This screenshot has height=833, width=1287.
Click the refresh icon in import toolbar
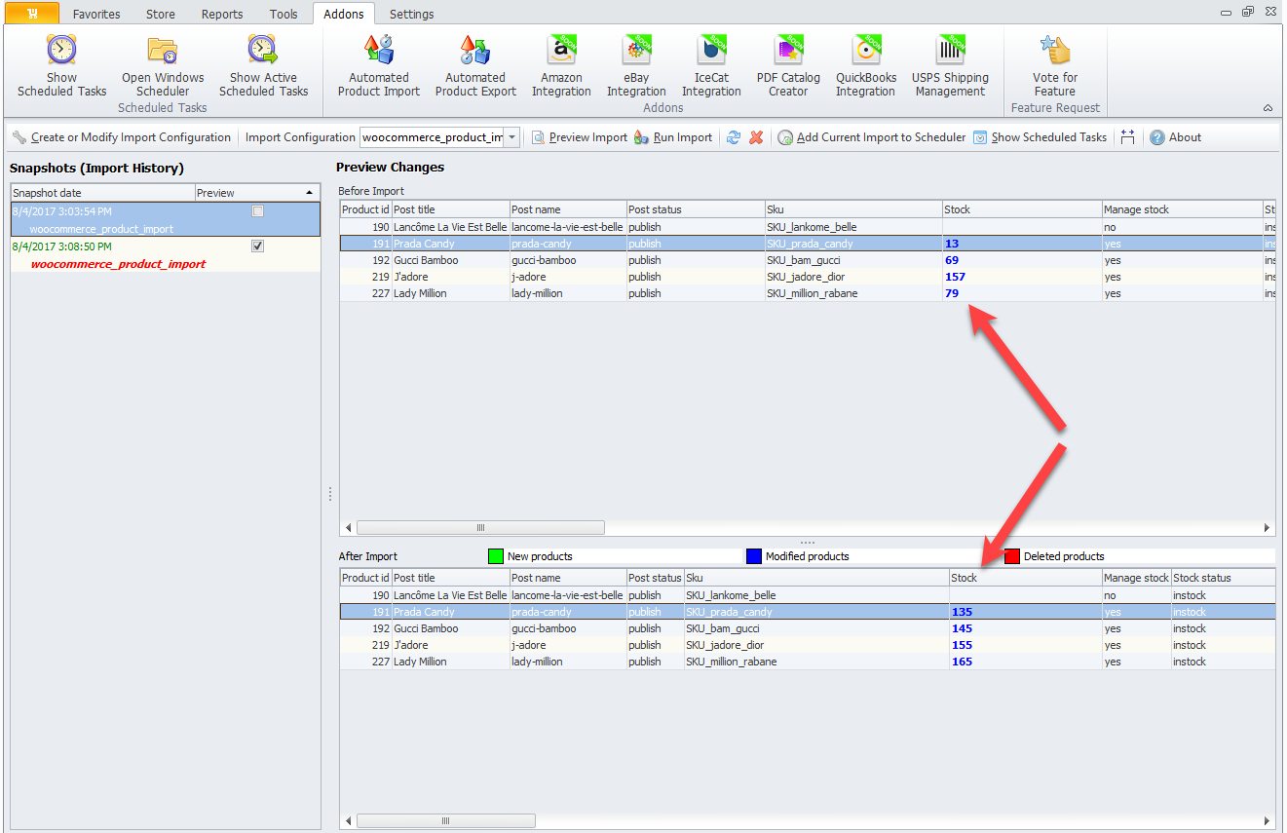click(x=734, y=137)
